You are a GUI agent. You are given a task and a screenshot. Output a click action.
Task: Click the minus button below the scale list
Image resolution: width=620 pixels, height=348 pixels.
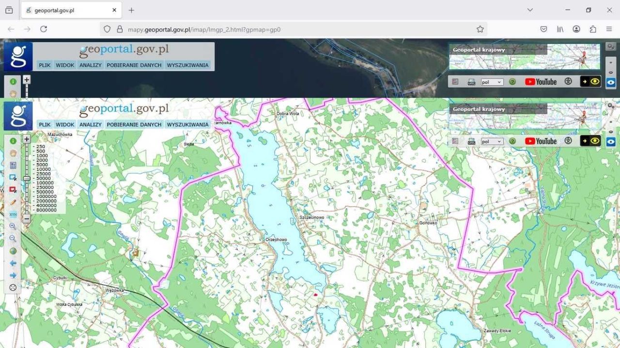coord(27,219)
